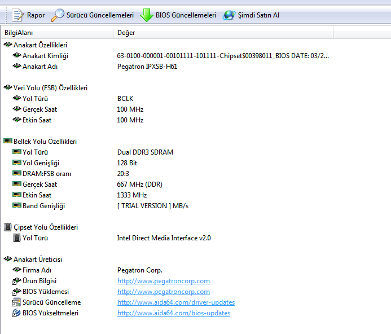Click the FSB Etkin Saat row icon

17,120
